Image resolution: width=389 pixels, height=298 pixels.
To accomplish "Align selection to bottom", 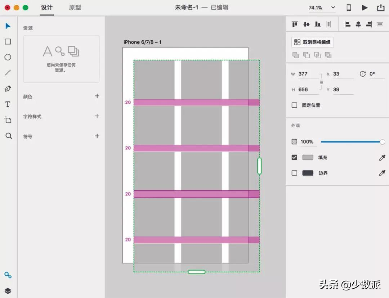I will [318, 24].
